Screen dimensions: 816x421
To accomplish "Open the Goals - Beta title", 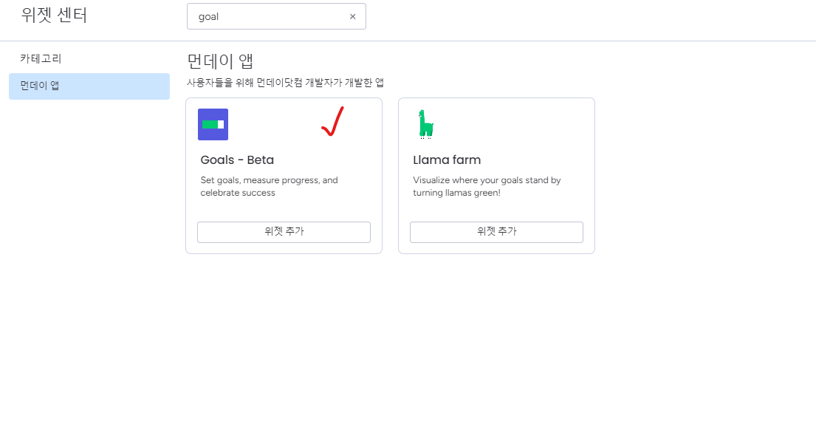I will [237, 160].
